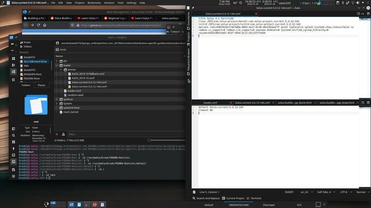Click Line 5, Column 1 status indicator
The height and width of the screenshot is (208, 371).
(209, 192)
